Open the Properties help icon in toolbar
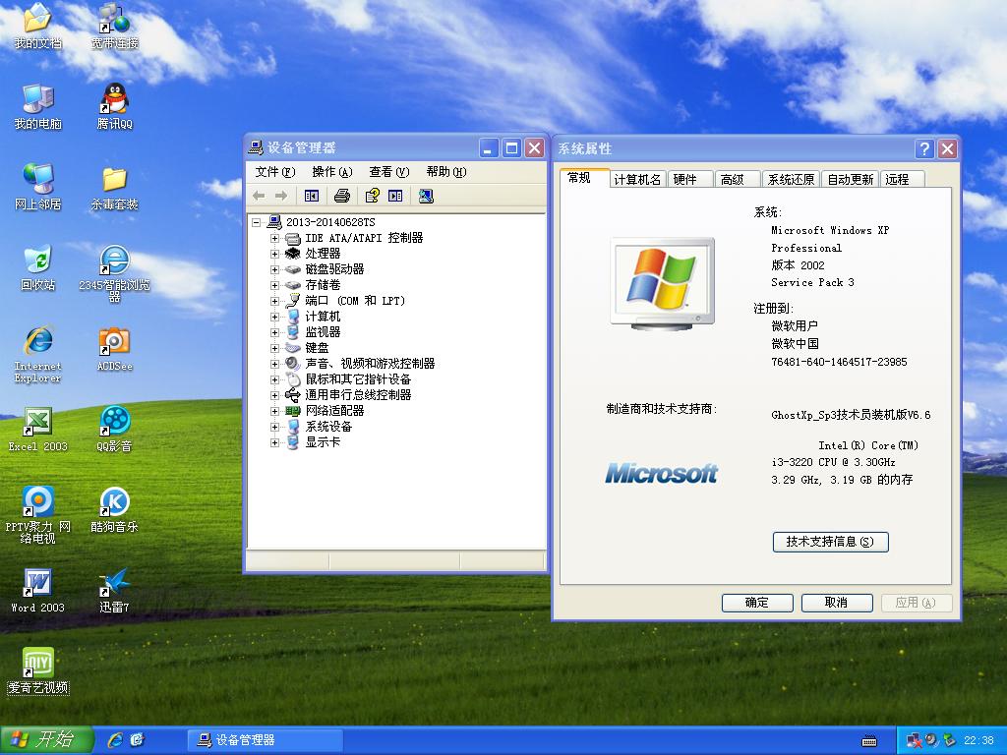The image size is (1007, 755). pos(373,196)
